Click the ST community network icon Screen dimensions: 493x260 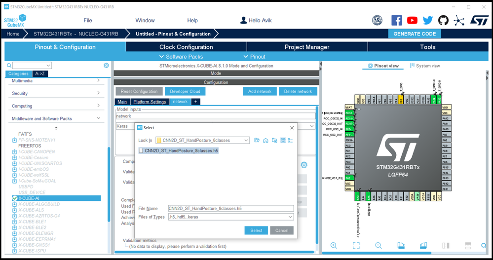point(459,21)
